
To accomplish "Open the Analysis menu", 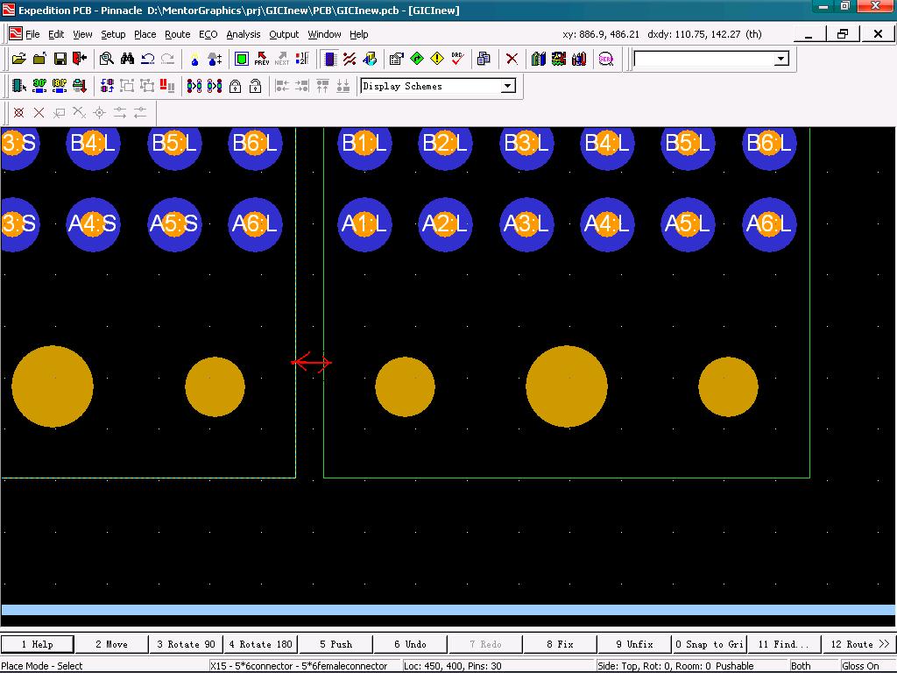I will coord(243,34).
